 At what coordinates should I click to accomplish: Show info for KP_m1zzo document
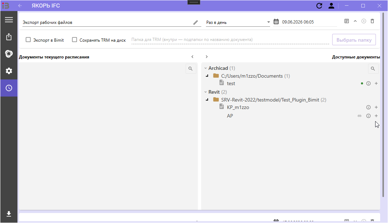[x=368, y=107]
